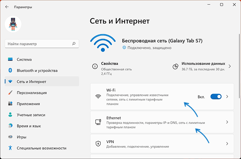
Task: Go back with the arrow icon
Action: coord(7,7)
